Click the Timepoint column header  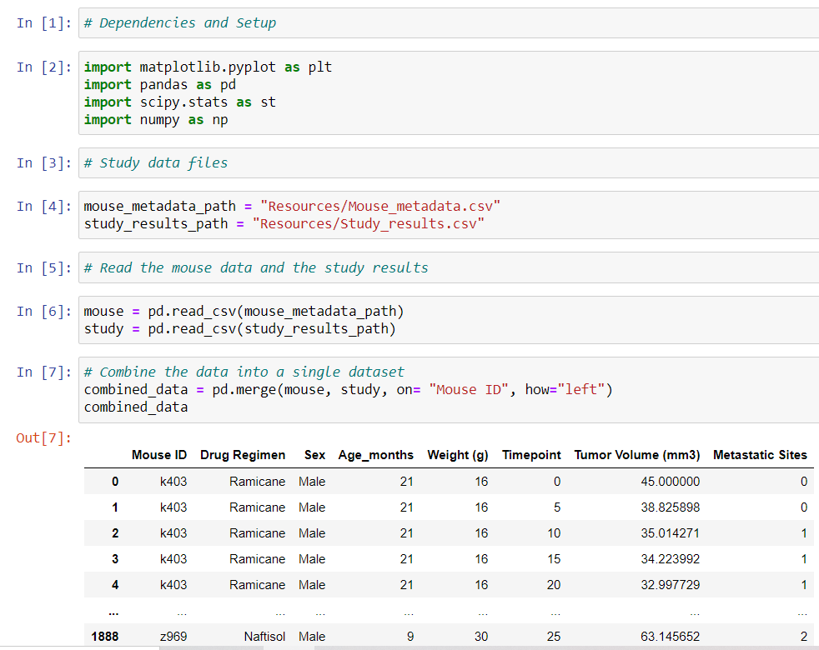[532, 455]
